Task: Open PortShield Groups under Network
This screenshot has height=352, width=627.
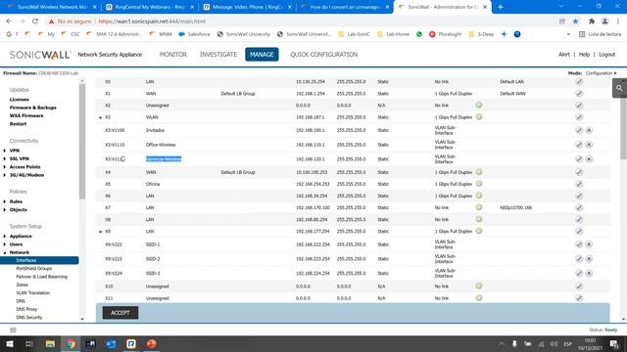Action: [x=33, y=269]
